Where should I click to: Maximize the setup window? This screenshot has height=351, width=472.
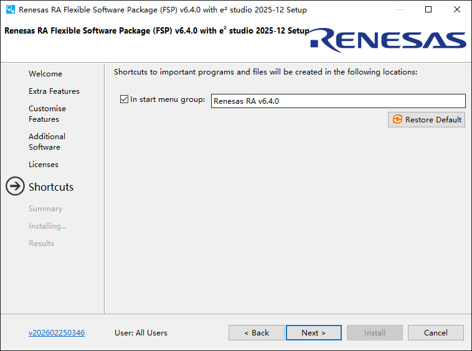point(428,9)
